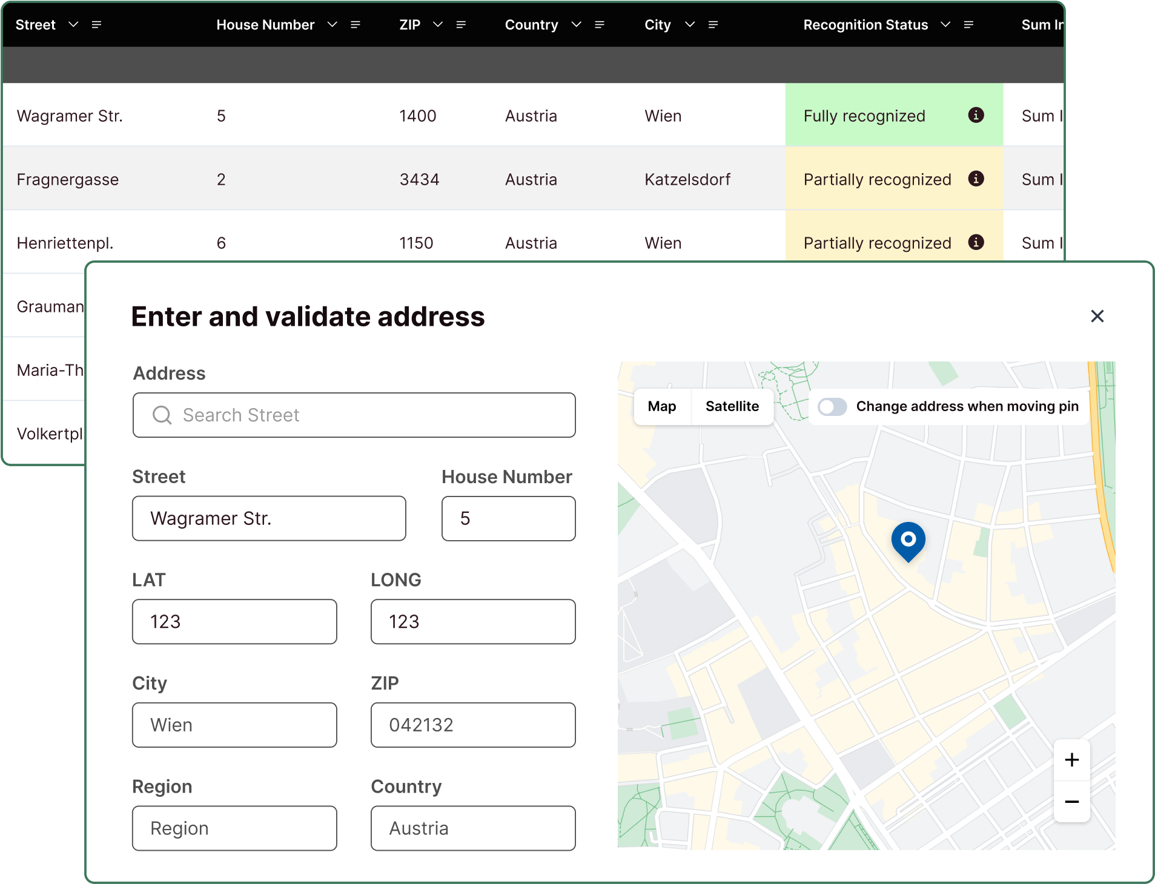Screen dimensions: 1155x884
Task: Expand ZIP column sort chevron
Action: [438, 25]
